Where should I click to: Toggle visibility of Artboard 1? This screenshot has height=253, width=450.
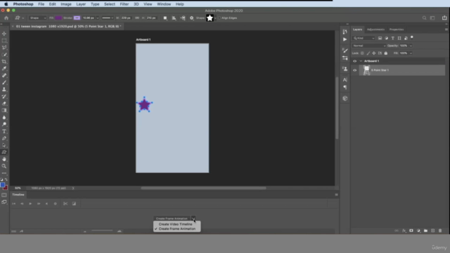pyautogui.click(x=354, y=61)
